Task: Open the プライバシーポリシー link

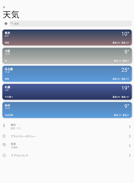Action: (x=67, y=136)
